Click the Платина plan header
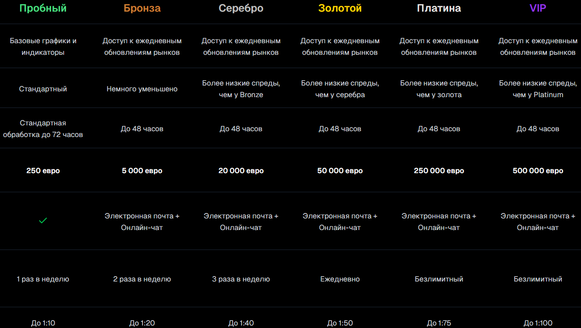Screen dimensions: 581x328 439,7
